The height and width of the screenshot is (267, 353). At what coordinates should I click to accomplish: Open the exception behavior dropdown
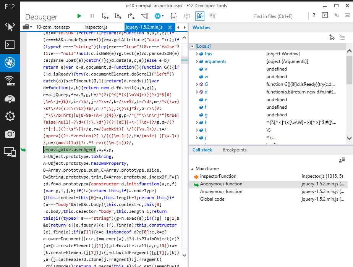tap(159, 16)
